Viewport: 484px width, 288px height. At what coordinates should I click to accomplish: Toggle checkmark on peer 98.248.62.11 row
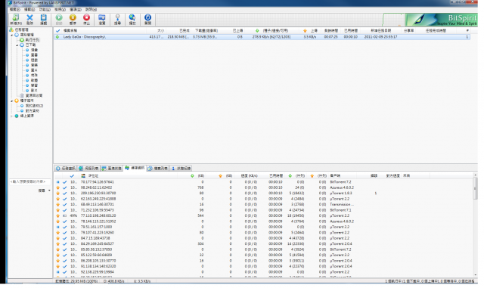pos(65,187)
